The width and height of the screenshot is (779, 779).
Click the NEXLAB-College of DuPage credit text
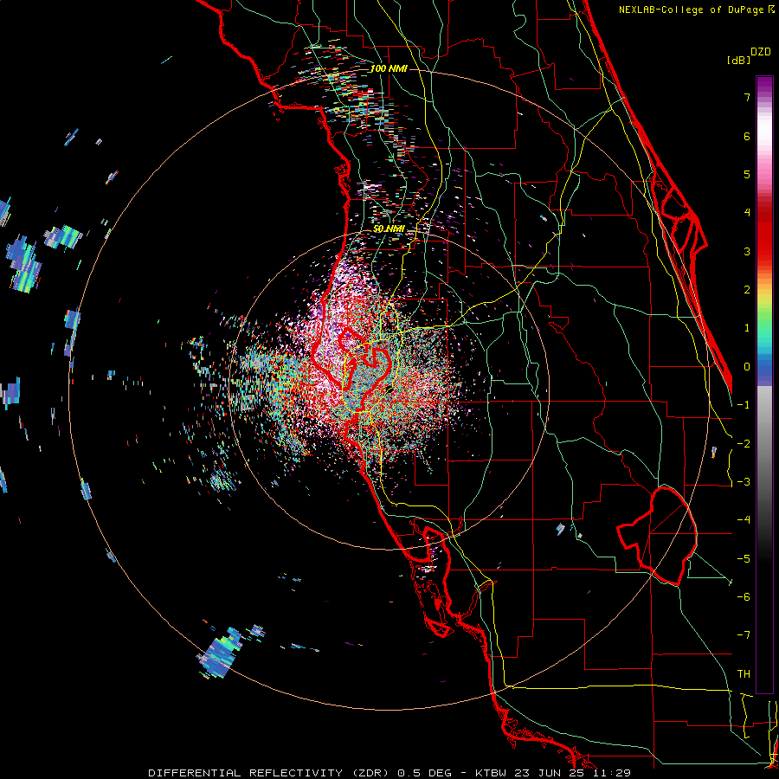coord(692,10)
